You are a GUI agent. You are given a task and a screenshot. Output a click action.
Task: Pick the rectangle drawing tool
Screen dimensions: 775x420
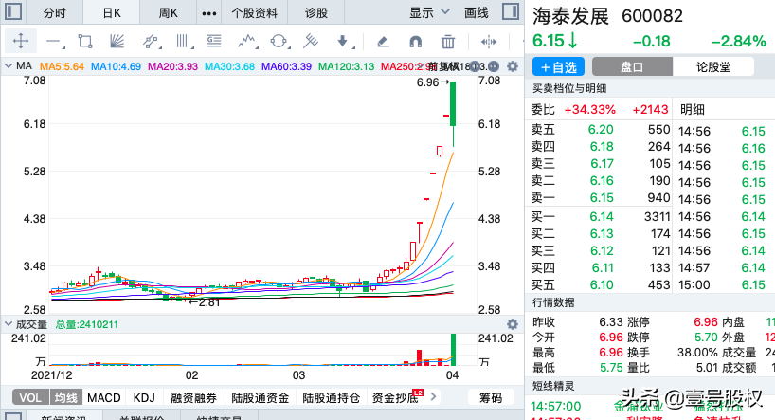tap(85, 42)
